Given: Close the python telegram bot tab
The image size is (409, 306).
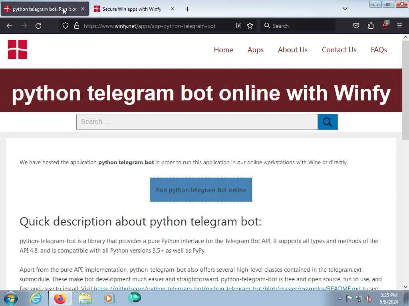Looking at the screenshot, I should click(83, 9).
